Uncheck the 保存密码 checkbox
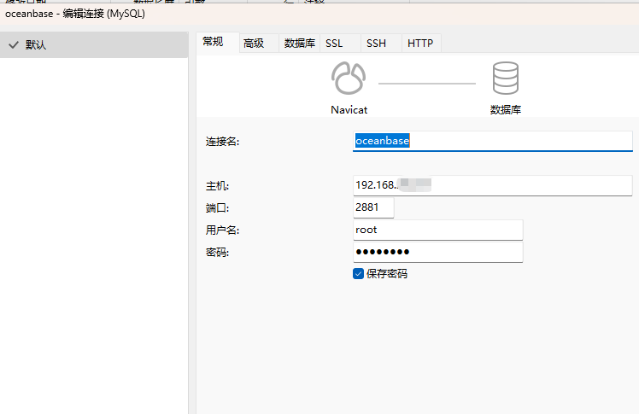This screenshot has width=639, height=414. [x=358, y=273]
